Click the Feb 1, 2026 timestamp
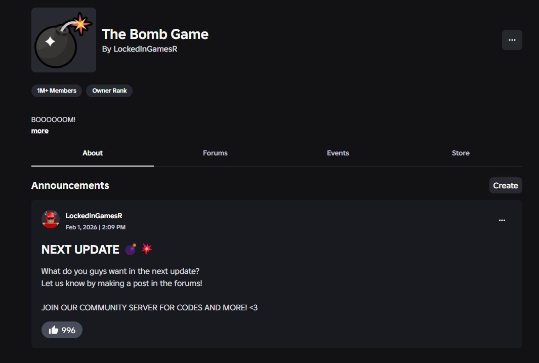The height and width of the screenshot is (363, 539). [96, 227]
